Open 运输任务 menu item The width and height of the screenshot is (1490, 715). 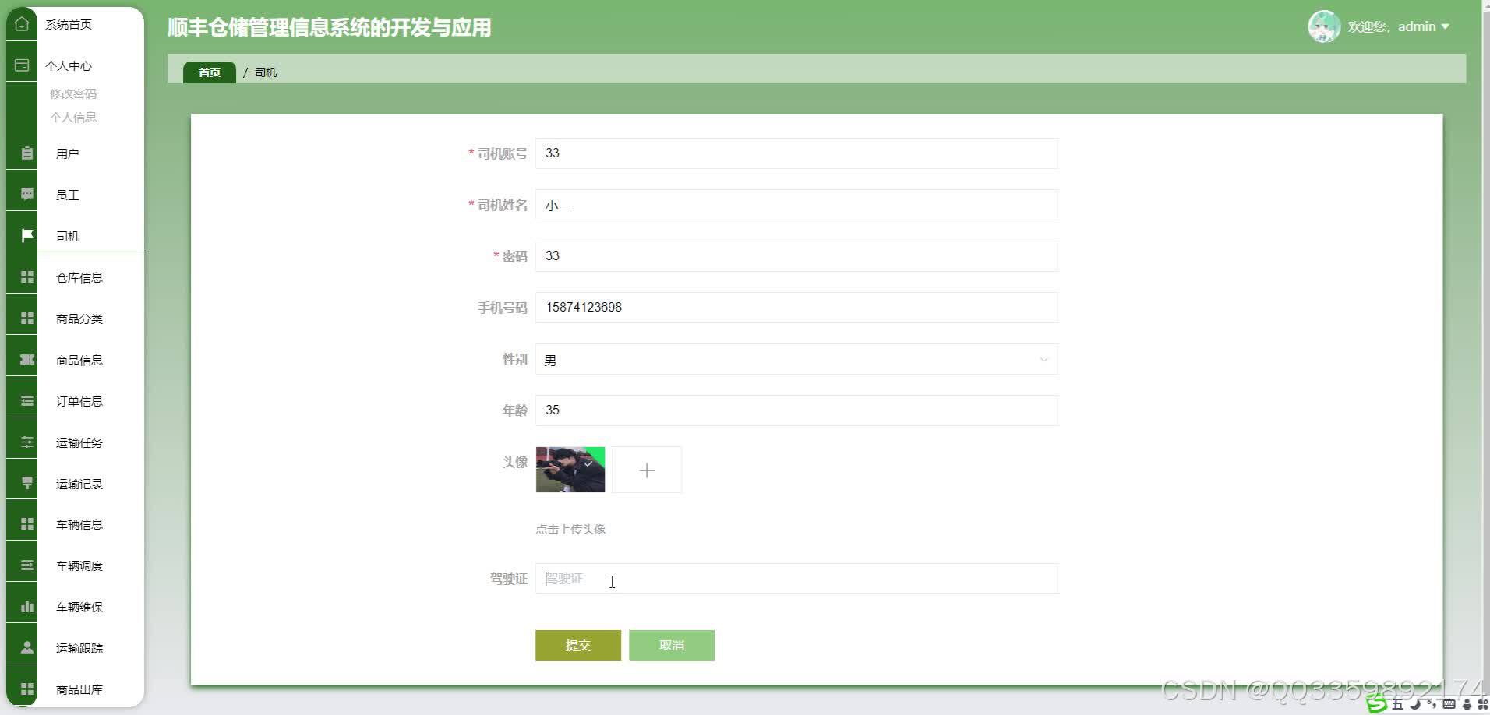pyautogui.click(x=79, y=442)
